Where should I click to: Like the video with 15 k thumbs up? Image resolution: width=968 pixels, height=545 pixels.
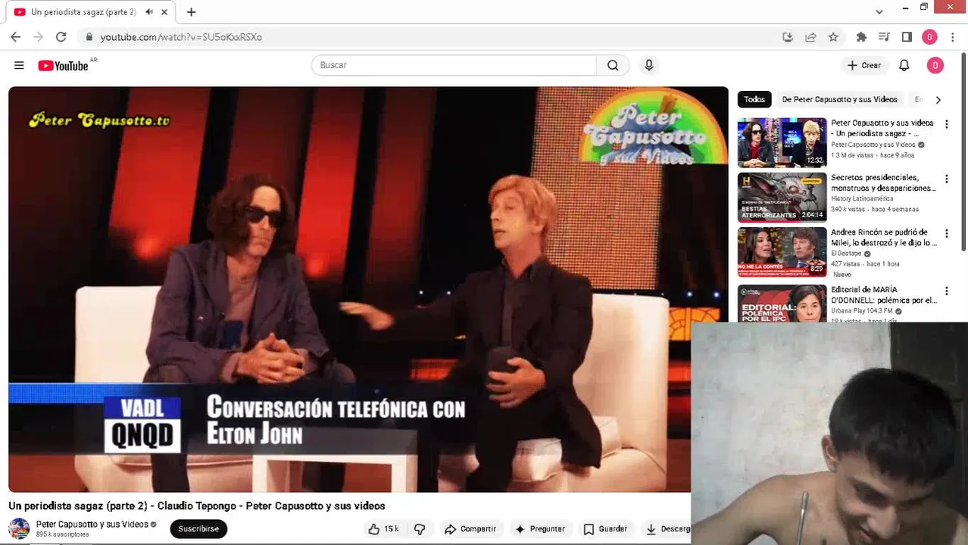(x=383, y=529)
